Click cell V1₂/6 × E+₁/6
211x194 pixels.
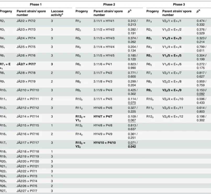(172, 64)
